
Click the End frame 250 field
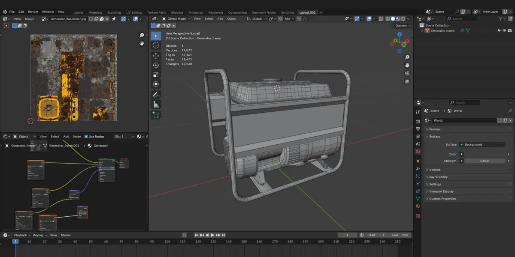coord(400,235)
